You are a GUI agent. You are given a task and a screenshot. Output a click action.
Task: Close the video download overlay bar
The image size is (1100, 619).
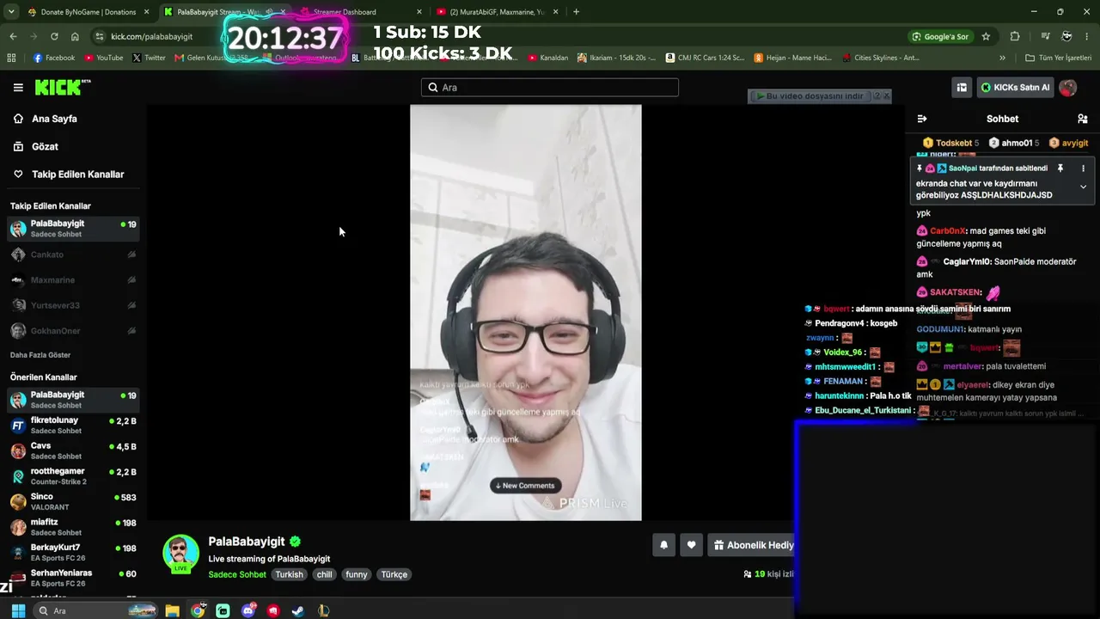coord(887,96)
